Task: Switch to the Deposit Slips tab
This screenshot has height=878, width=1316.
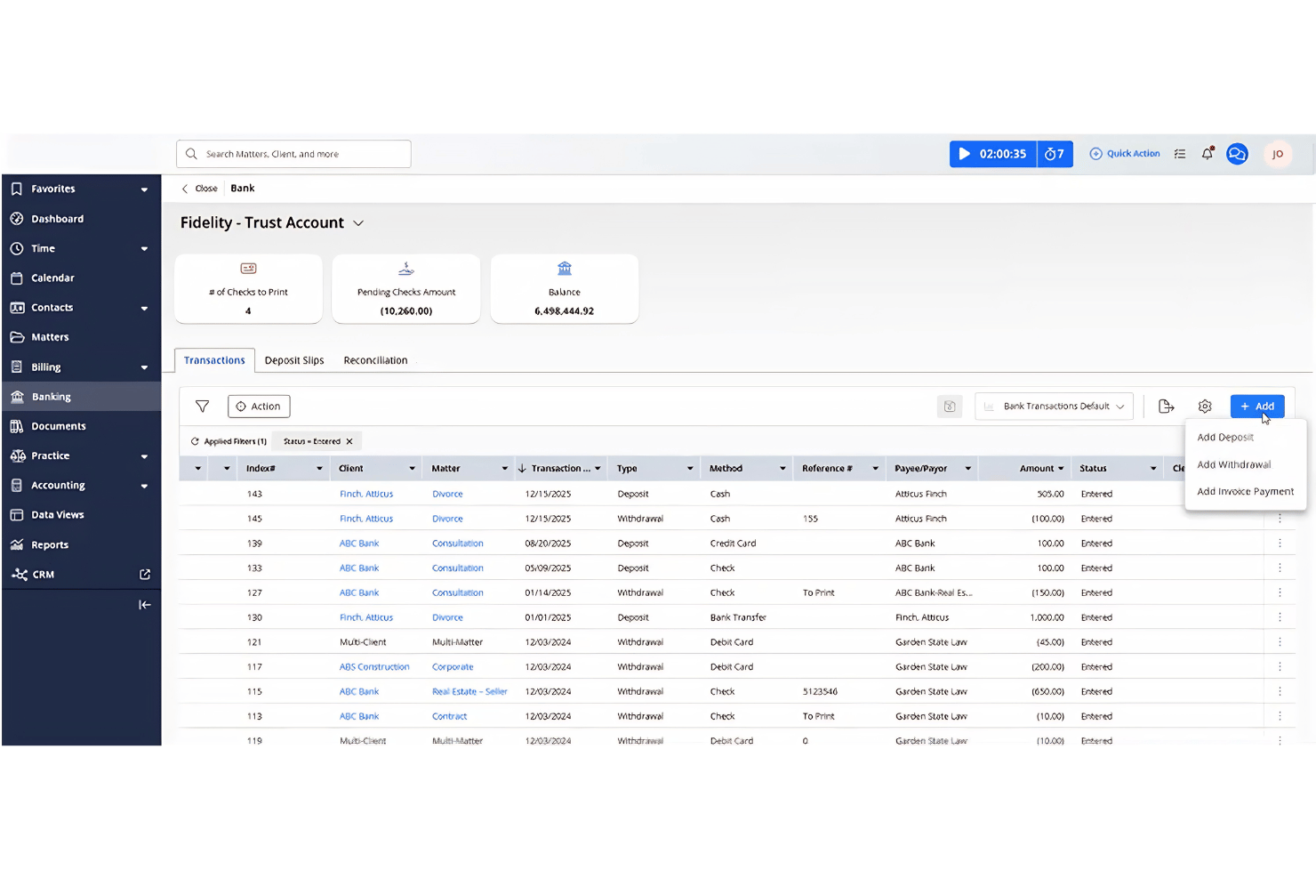Action: click(294, 360)
